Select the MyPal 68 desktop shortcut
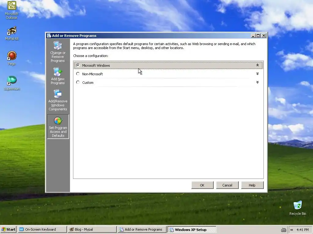 (x=12, y=34)
